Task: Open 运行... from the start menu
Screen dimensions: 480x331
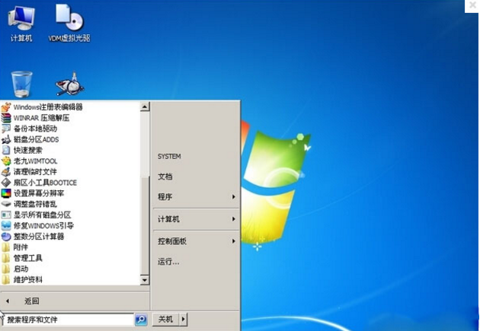Action: click(x=168, y=262)
